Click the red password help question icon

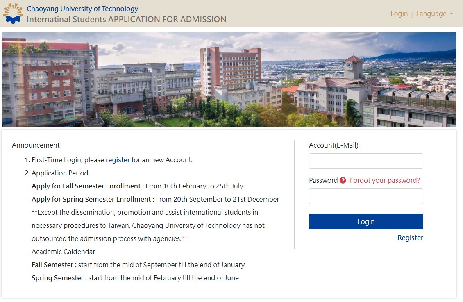click(x=343, y=180)
